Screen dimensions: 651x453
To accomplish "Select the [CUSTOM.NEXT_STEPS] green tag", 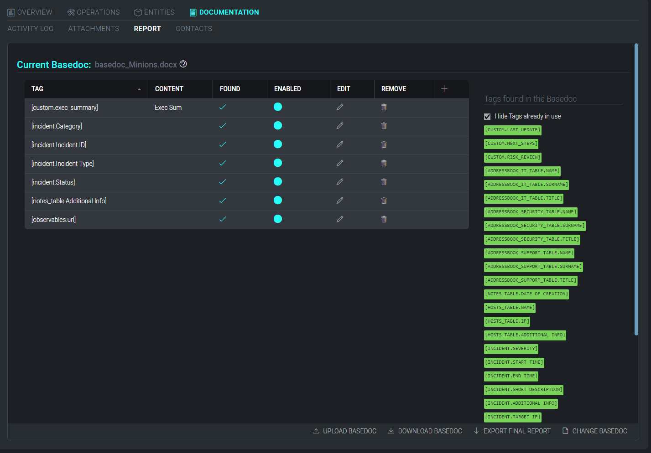I will click(x=511, y=144).
